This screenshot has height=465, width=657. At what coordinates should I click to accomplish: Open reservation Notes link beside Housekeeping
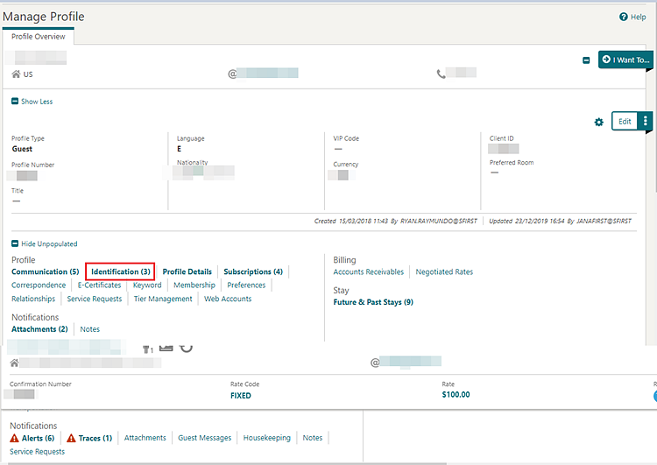[x=313, y=438]
